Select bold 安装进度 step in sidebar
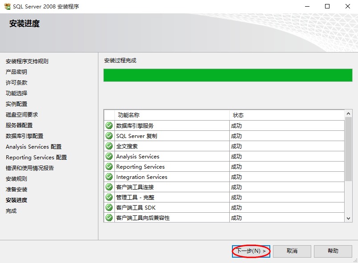 click(x=16, y=200)
